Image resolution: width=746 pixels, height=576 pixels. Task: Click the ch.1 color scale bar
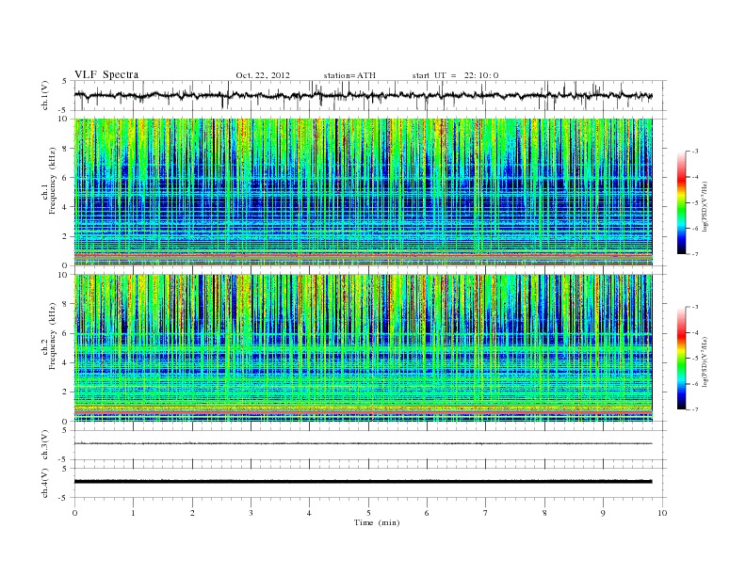(681, 202)
